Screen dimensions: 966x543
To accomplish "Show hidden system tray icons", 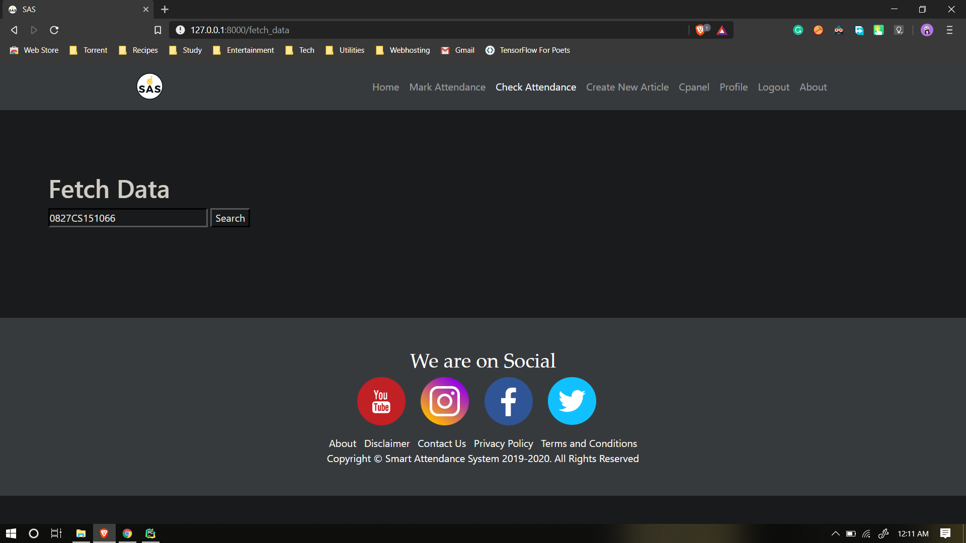I will (x=835, y=533).
